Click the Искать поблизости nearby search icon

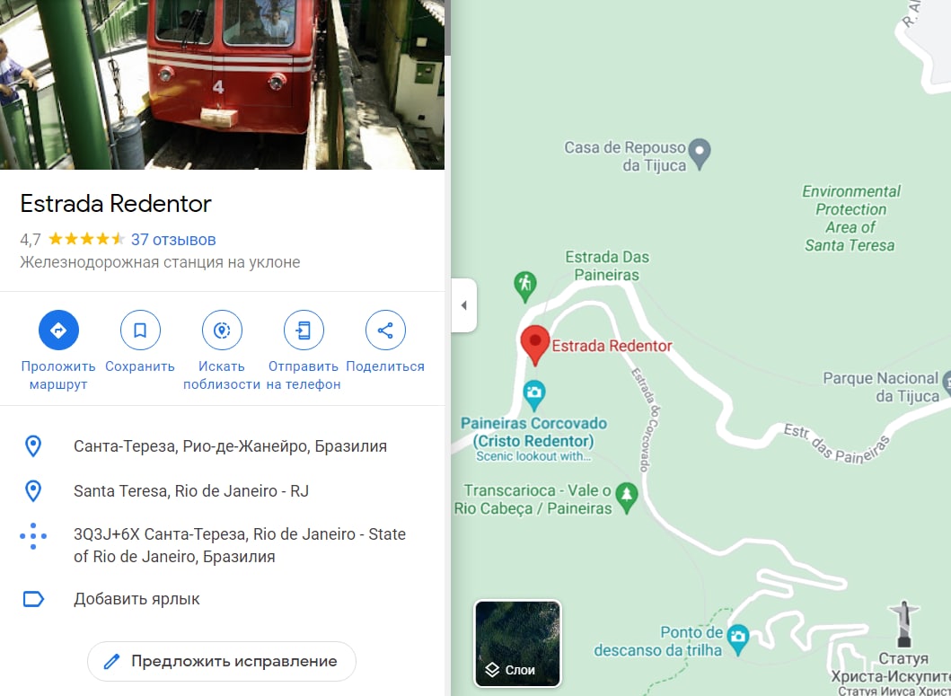click(222, 330)
